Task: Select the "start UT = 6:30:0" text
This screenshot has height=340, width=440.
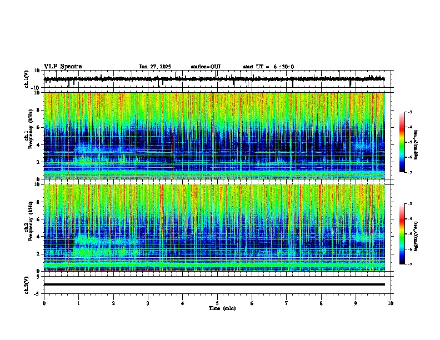Action: pyautogui.click(x=268, y=67)
